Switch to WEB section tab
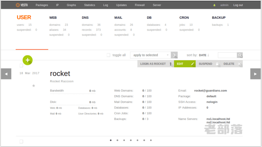The height and width of the screenshot is (147, 262). click(53, 17)
